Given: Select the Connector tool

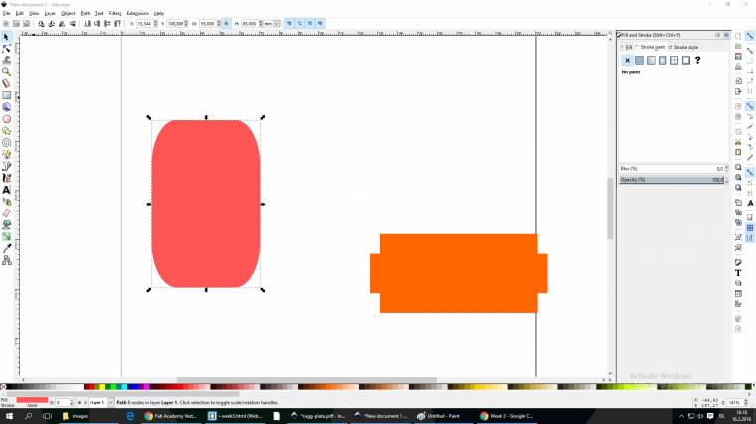Looking at the screenshot, I should click(x=6, y=260).
